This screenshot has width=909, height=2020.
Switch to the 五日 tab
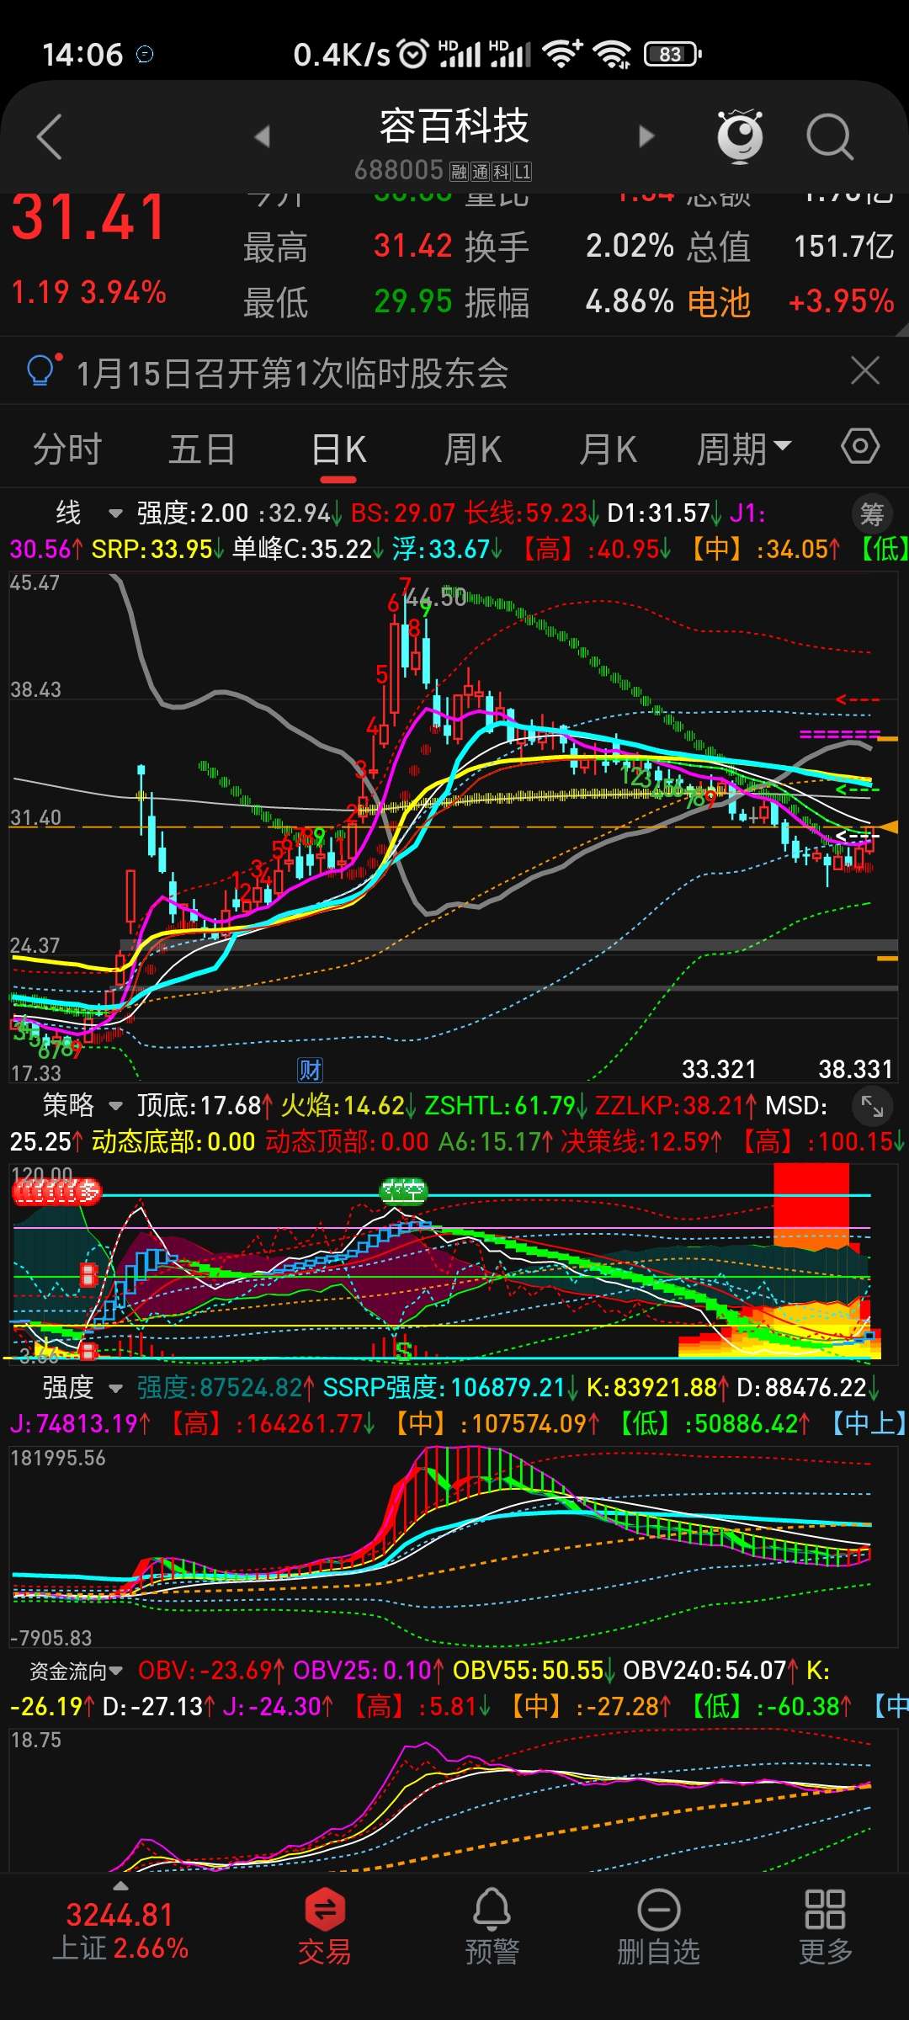(202, 449)
